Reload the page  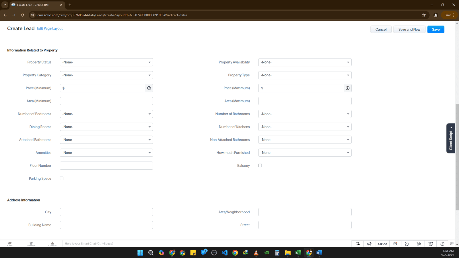22,15
